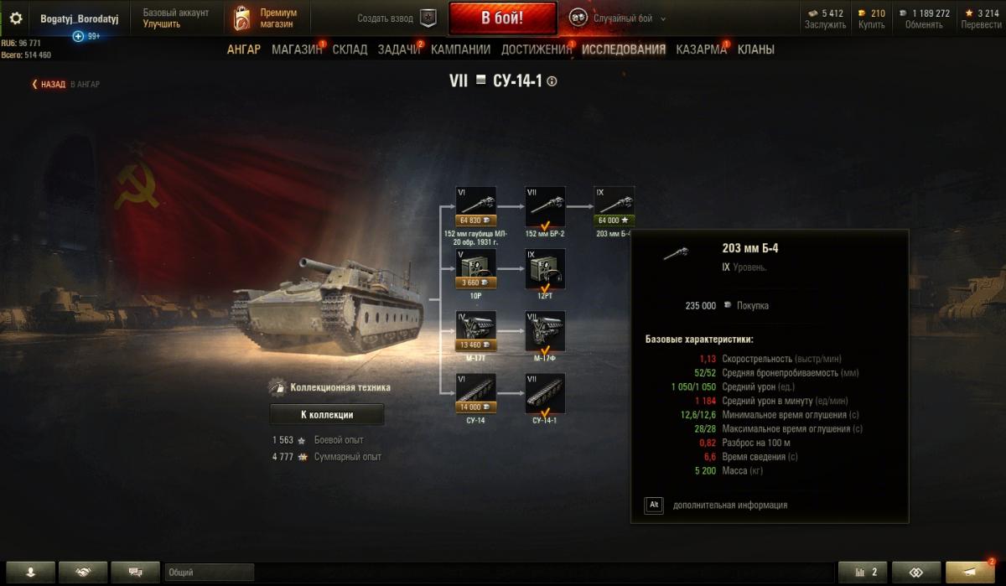Select the М-17Т engine module
This screenshot has width=1006, height=586.
[475, 331]
